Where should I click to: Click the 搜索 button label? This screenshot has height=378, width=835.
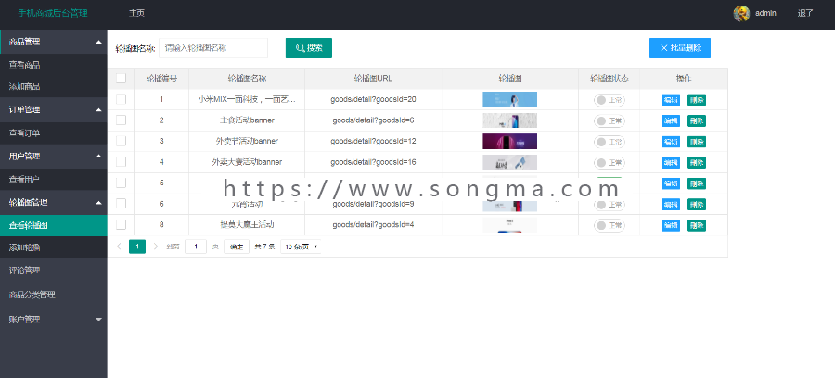click(x=315, y=48)
